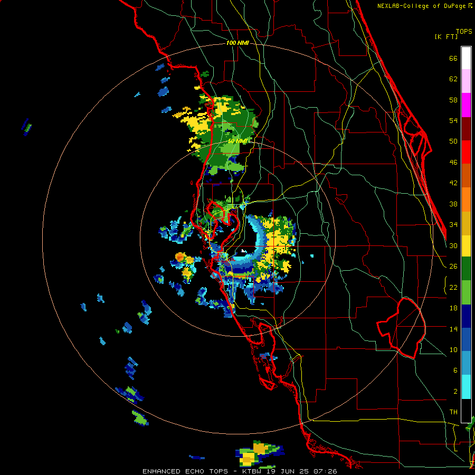Pick the bright red legend swatch
The height and width of the screenshot is (475, 475).
coord(466,152)
